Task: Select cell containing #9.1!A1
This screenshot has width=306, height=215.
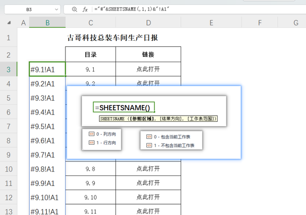Action: [x=47, y=69]
